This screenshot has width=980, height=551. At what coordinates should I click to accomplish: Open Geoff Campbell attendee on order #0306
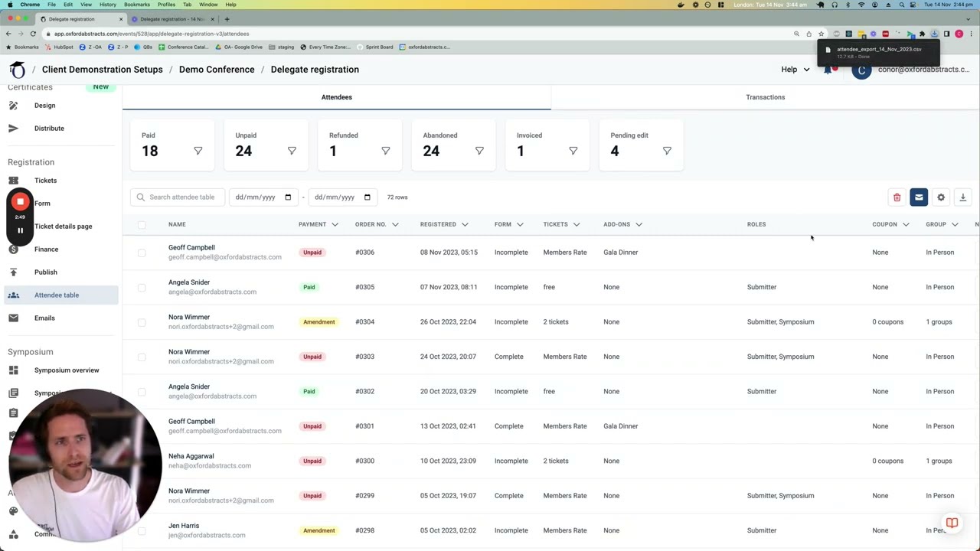click(x=191, y=248)
